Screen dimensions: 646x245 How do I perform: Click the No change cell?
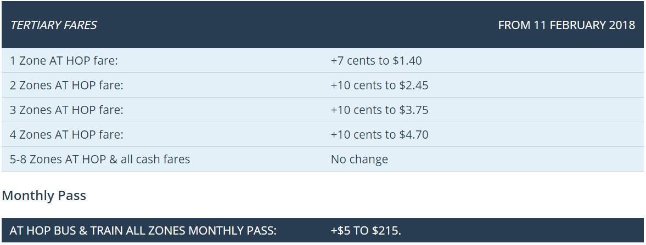(359, 159)
